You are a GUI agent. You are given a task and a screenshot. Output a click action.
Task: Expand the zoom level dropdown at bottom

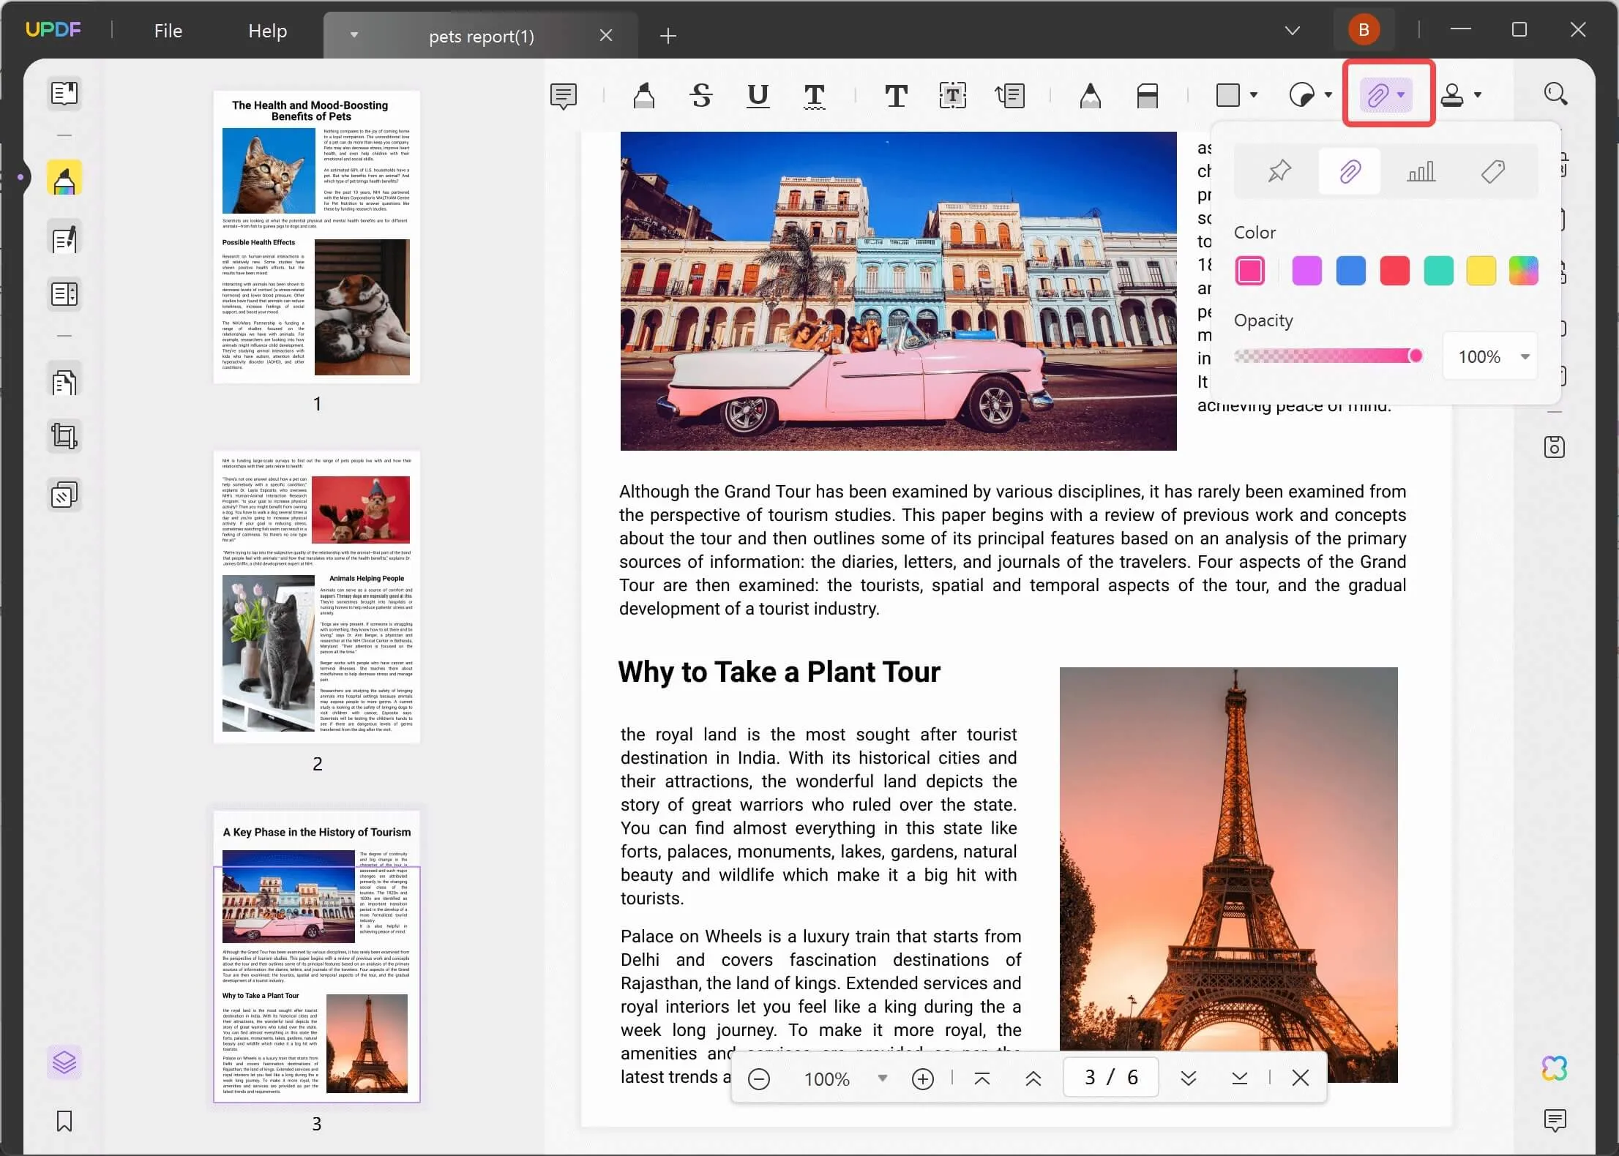[882, 1078]
